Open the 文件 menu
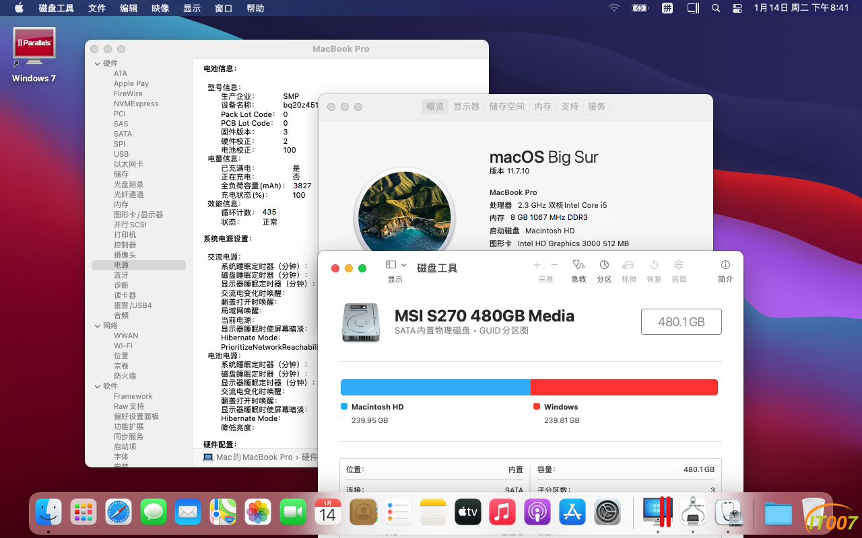 pos(97,8)
